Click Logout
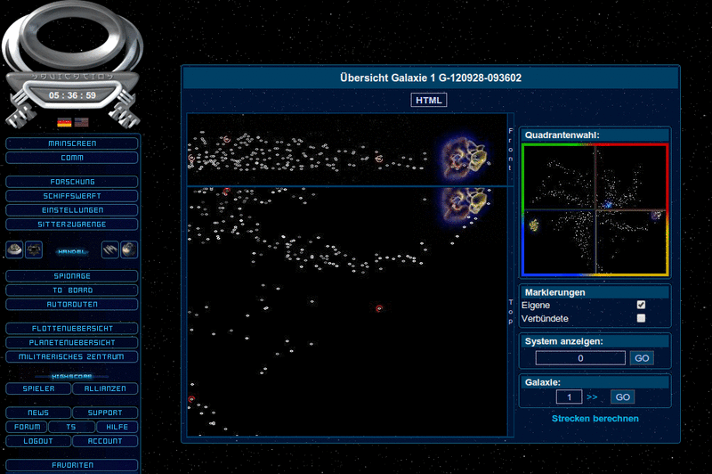Screen dimensions: 712x474 [38, 441]
